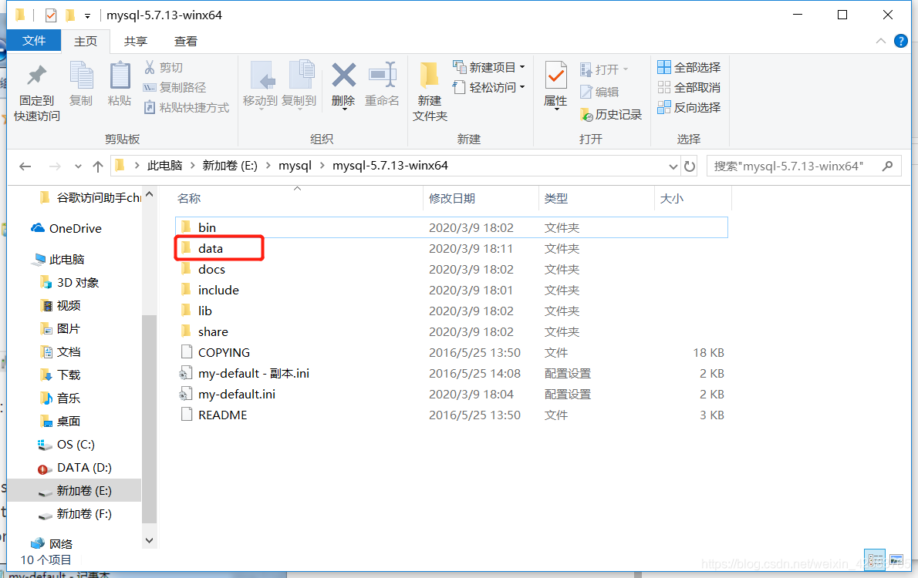918x578 pixels.
Task: Sort by Name (名称) column header
Action: coord(299,198)
